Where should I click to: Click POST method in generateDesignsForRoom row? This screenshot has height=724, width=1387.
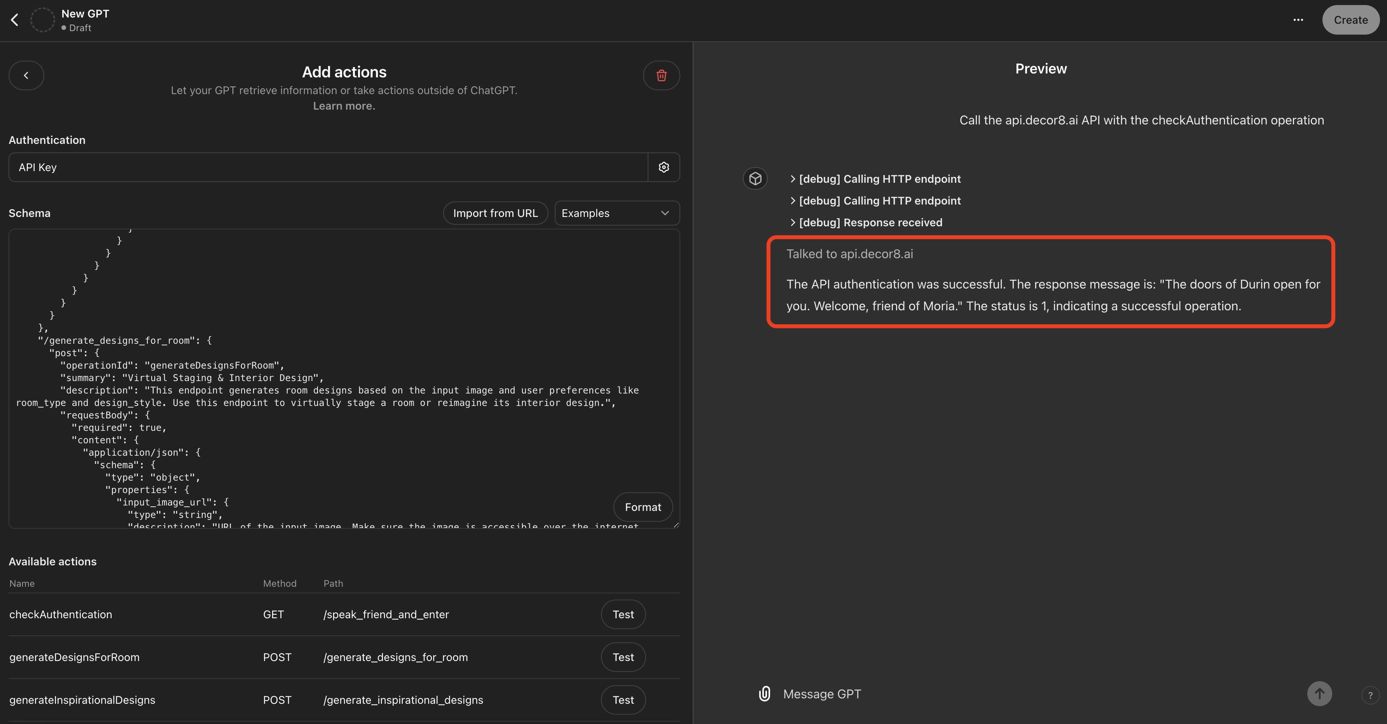tap(277, 657)
